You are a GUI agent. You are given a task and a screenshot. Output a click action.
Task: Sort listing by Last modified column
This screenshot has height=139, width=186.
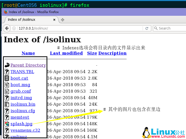coord(66,53)
